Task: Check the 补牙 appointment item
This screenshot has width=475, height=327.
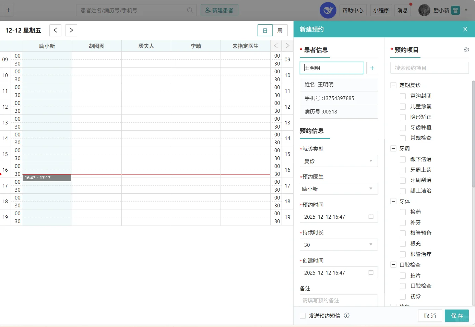Action: pyautogui.click(x=403, y=222)
